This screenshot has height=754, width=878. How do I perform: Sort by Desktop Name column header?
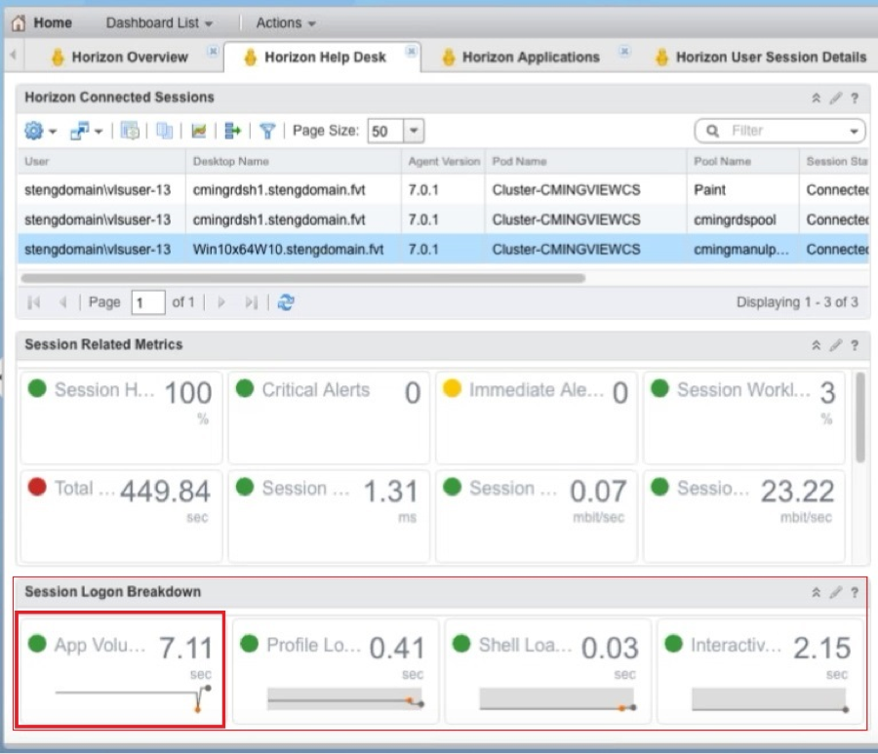pyautogui.click(x=294, y=162)
